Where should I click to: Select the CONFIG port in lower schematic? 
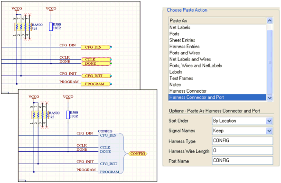[x=138, y=154]
